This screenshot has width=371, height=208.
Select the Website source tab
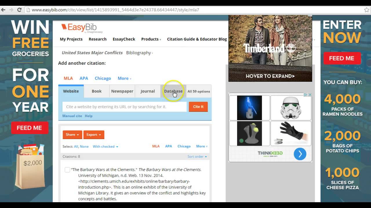pos(71,91)
